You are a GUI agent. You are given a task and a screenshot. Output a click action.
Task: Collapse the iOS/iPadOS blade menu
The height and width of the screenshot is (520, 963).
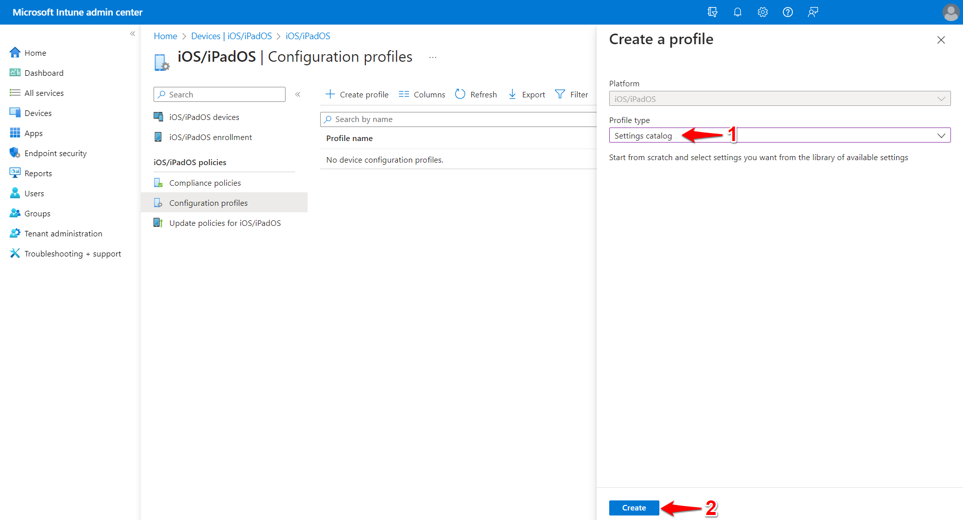click(298, 94)
